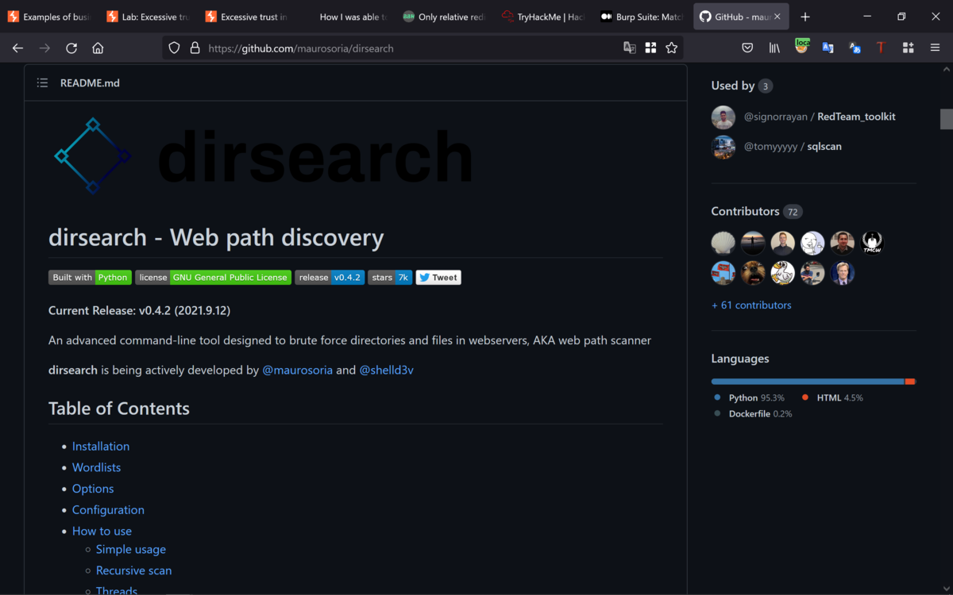Switch to 'Only relative red' tab

[443, 17]
